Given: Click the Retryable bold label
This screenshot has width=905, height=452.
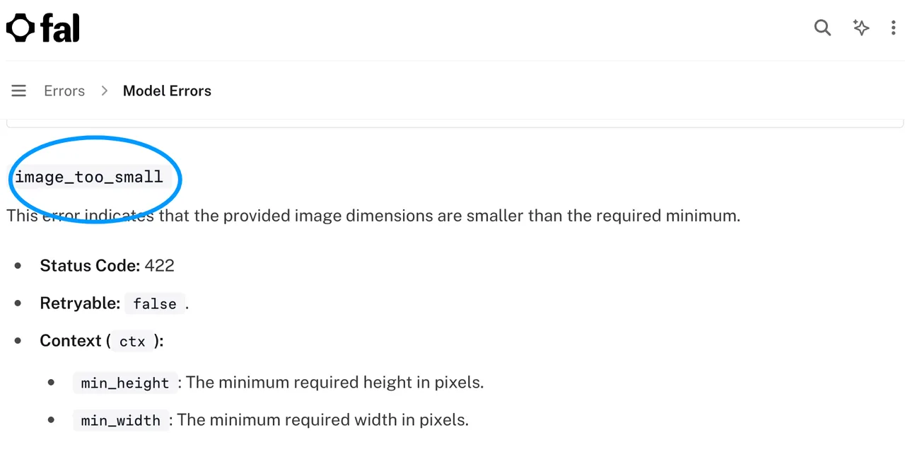Looking at the screenshot, I should (80, 303).
